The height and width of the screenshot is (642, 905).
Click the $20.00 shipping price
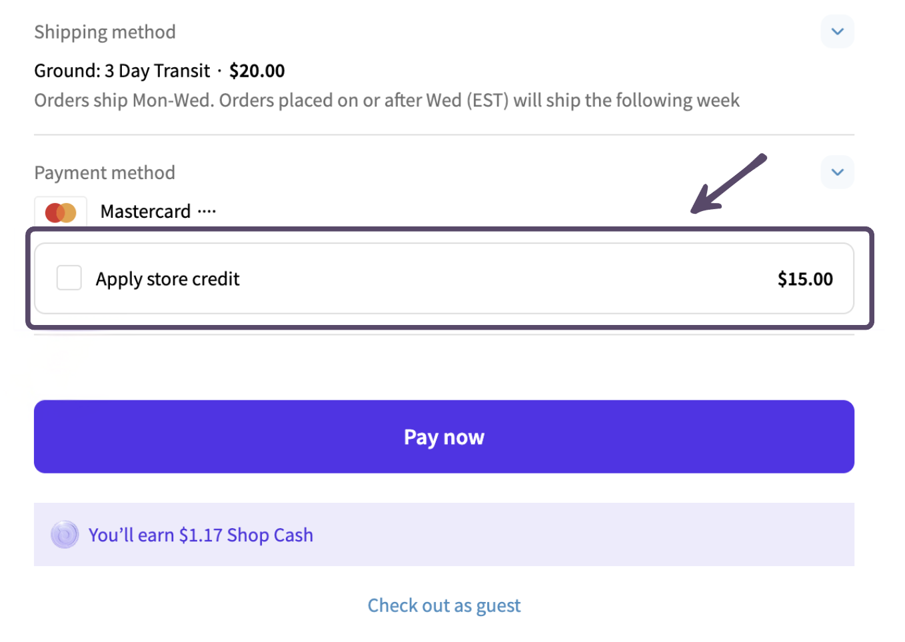coord(257,71)
